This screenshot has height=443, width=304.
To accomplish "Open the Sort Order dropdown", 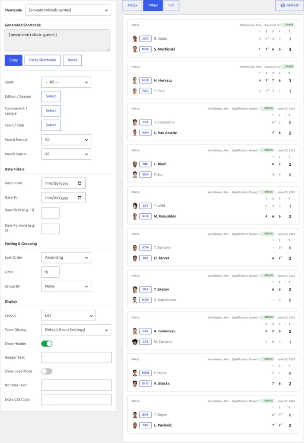I will (x=66, y=257).
